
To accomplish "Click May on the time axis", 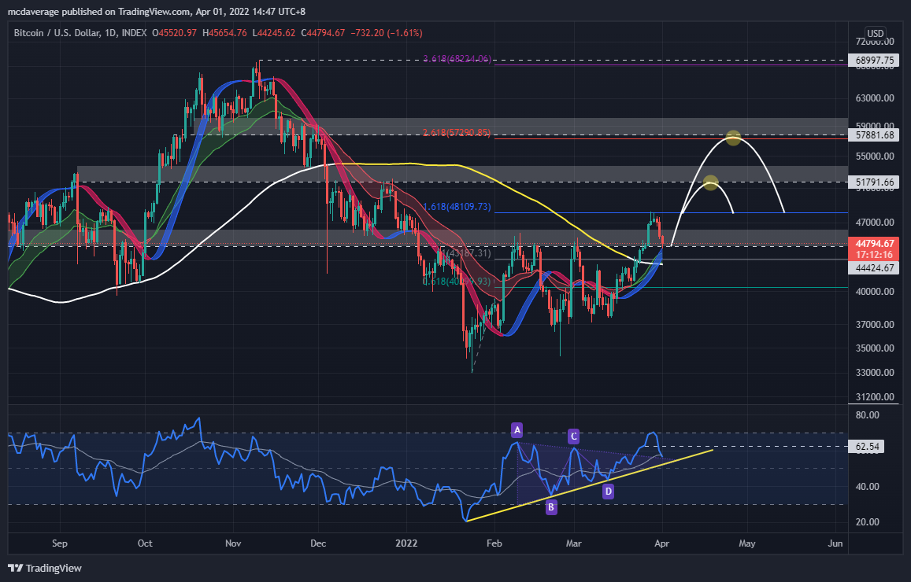I will [x=747, y=543].
